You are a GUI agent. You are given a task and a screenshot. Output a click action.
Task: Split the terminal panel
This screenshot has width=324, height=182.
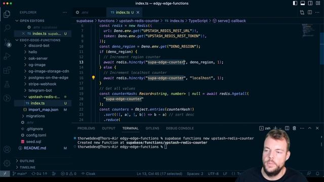pos(287,128)
